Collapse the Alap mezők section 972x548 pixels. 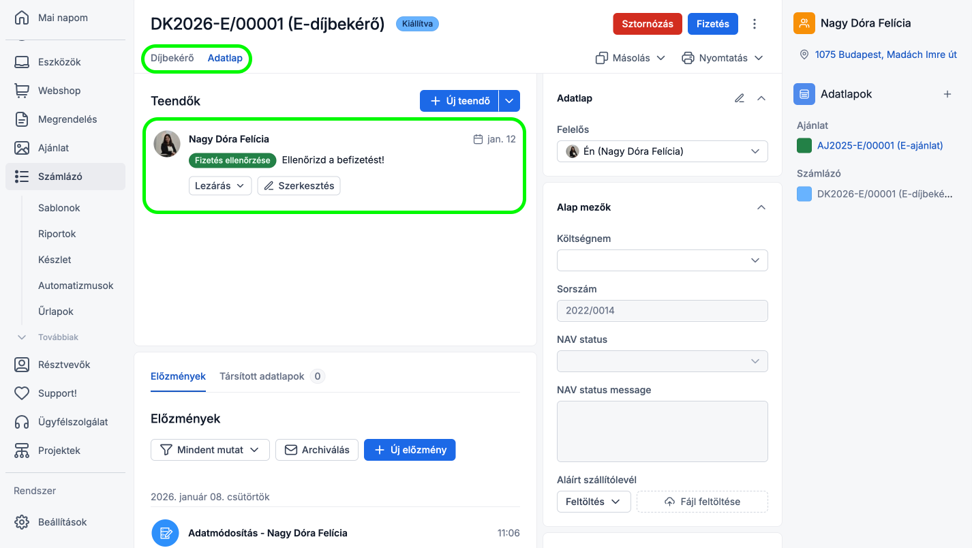point(761,207)
